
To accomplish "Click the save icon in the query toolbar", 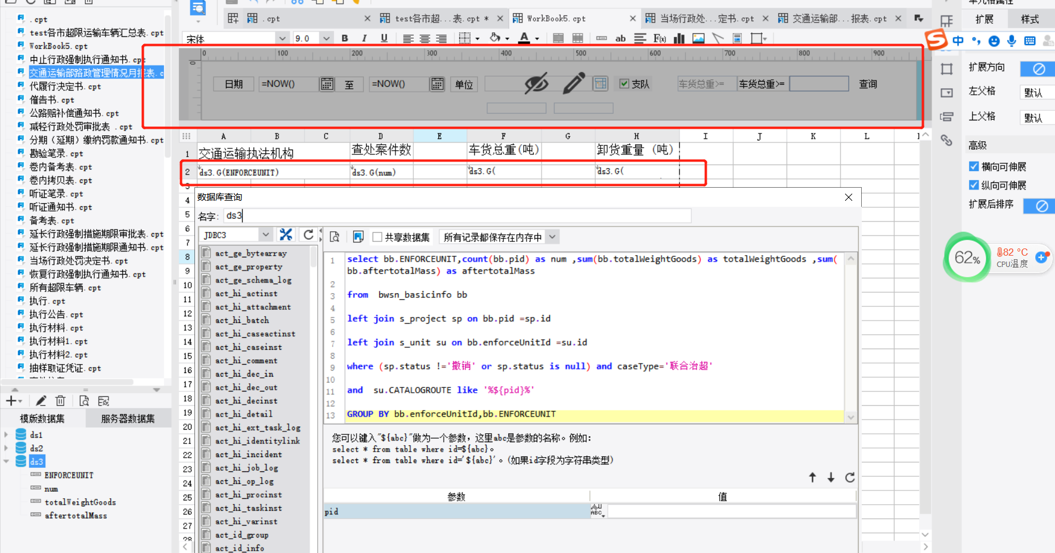I will tap(358, 237).
